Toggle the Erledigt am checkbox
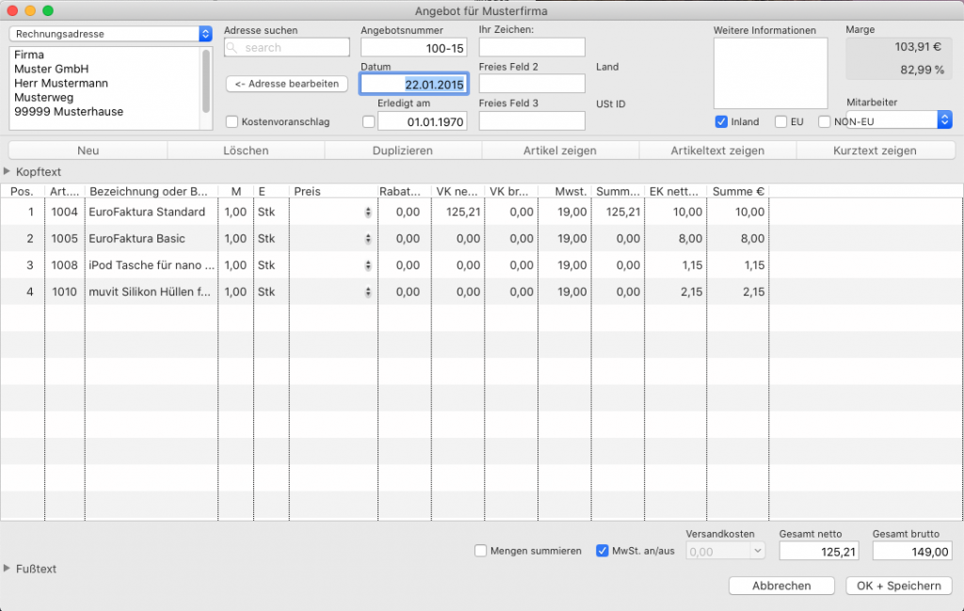This screenshot has height=611, width=964. pos(368,121)
